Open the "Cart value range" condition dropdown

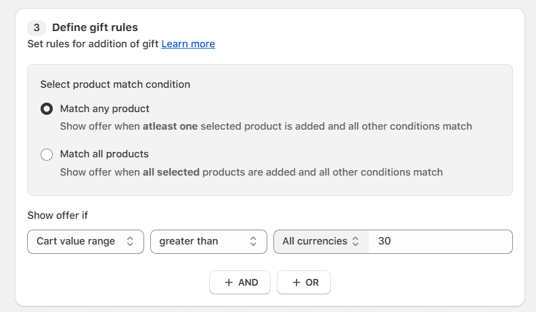point(85,242)
